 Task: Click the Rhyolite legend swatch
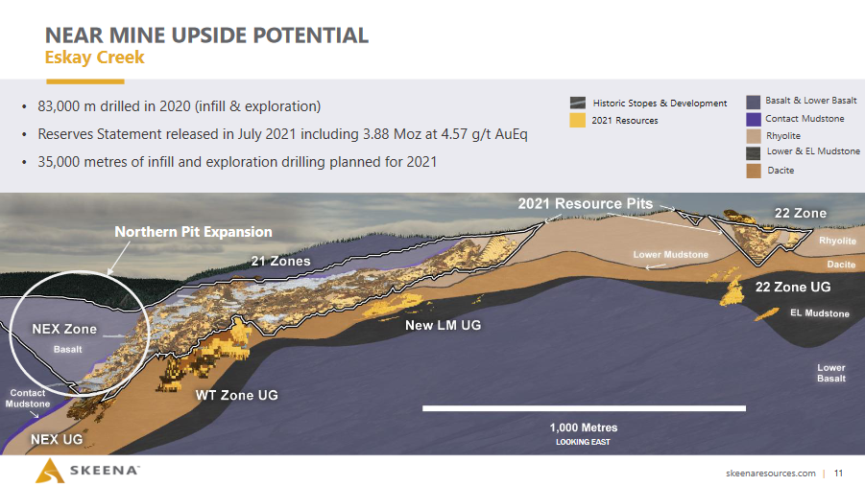click(x=754, y=136)
